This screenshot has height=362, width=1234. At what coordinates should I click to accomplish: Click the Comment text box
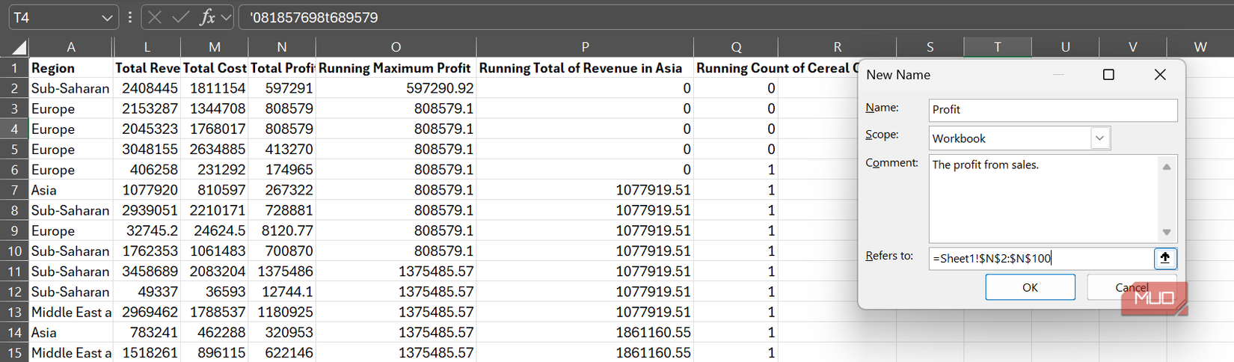click(x=1043, y=198)
